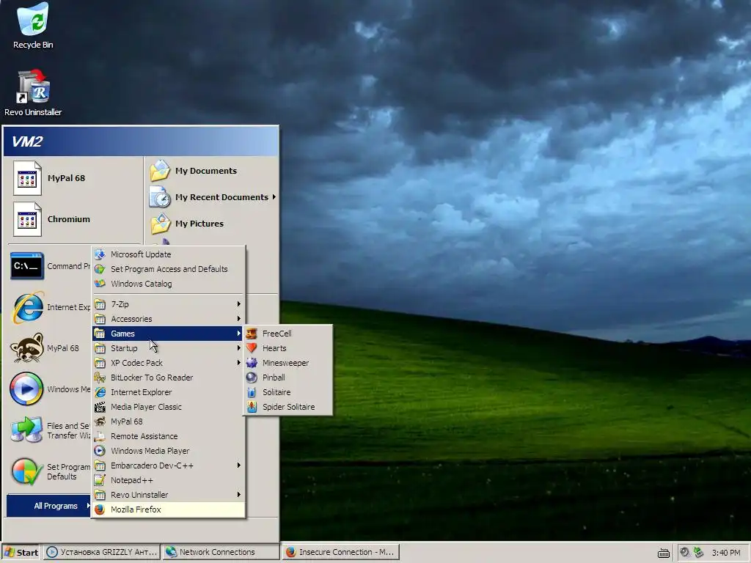Image resolution: width=751 pixels, height=563 pixels.
Task: Expand My Recent Documents submenu
Action: (x=212, y=197)
